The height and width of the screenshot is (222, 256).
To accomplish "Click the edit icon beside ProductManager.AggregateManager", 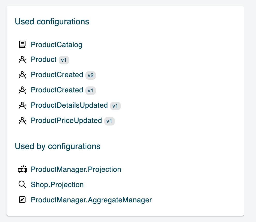I will tap(22, 200).
